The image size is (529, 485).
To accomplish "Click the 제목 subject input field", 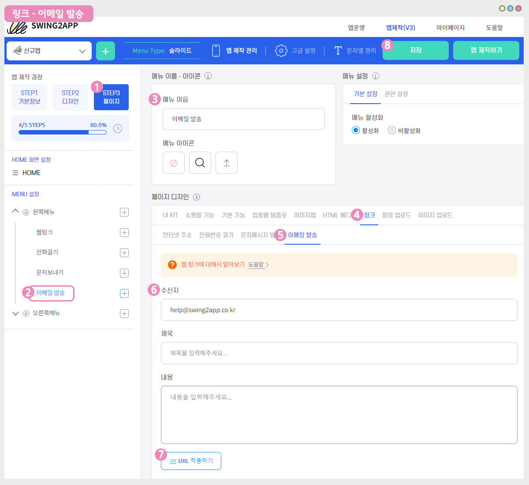I will click(339, 353).
